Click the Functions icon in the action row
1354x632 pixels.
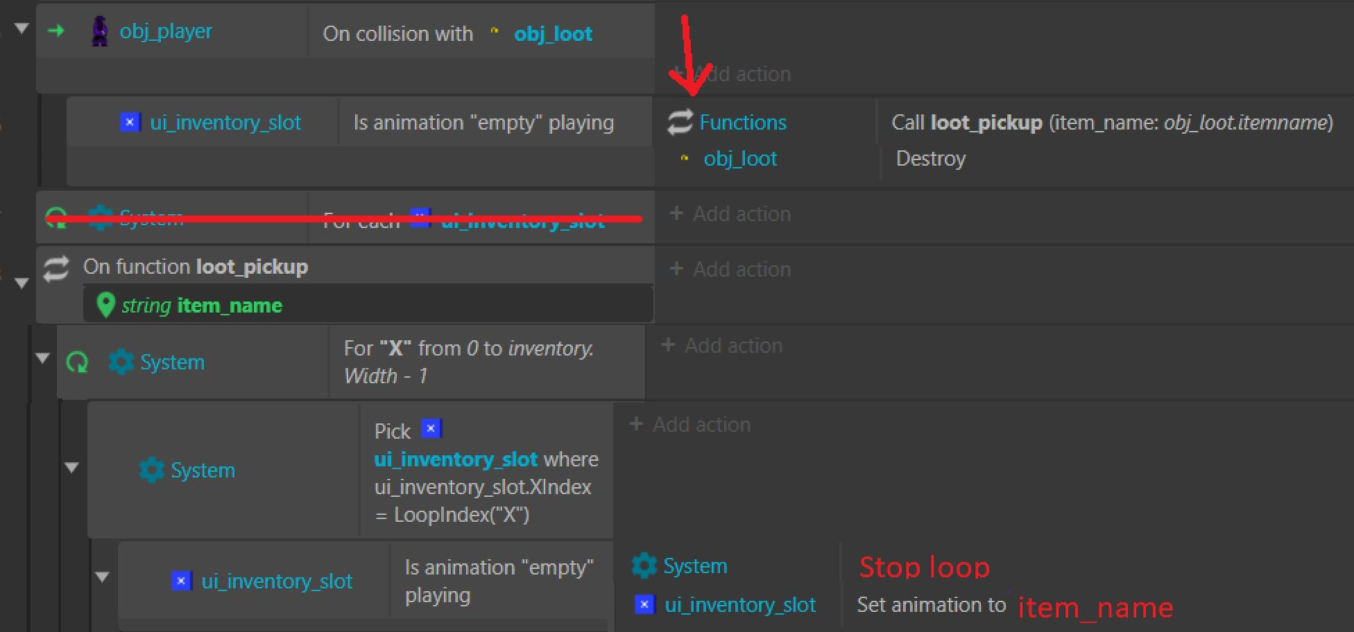pyautogui.click(x=680, y=123)
